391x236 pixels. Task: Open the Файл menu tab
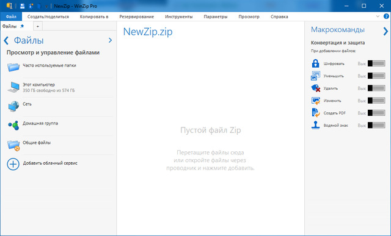[x=11, y=16]
